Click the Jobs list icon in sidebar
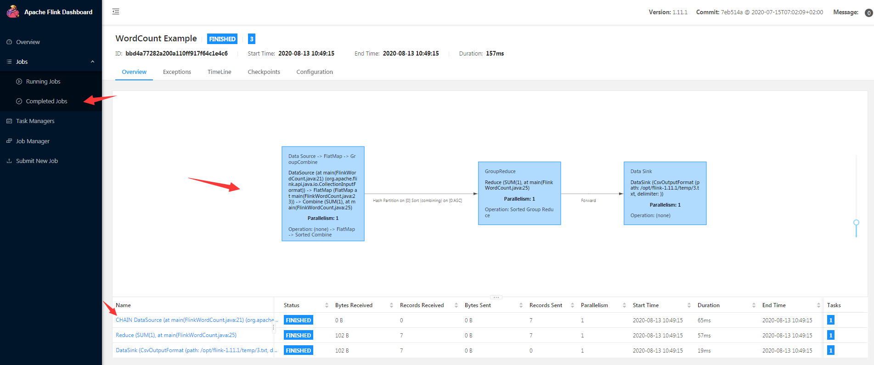The width and height of the screenshot is (874, 365). pos(9,62)
